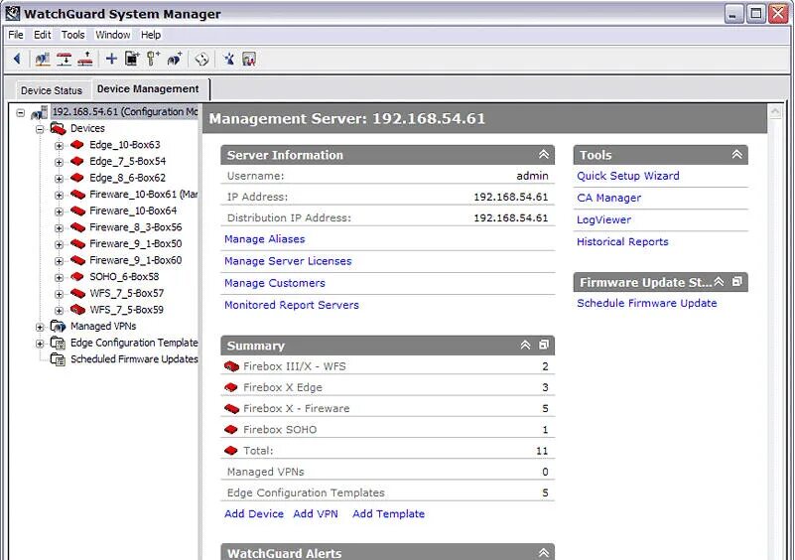Click the tunnel with plus toolbar icon
795x560 pixels.
(x=175, y=59)
